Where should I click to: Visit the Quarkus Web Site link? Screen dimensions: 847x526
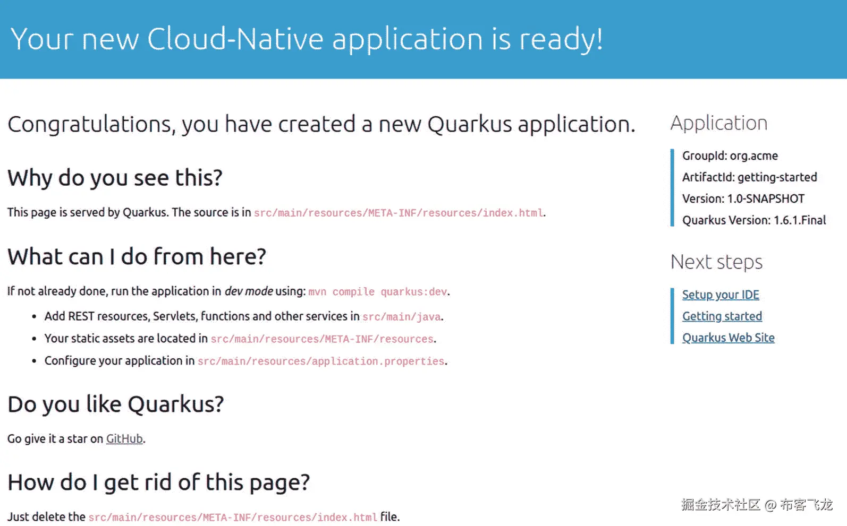729,338
